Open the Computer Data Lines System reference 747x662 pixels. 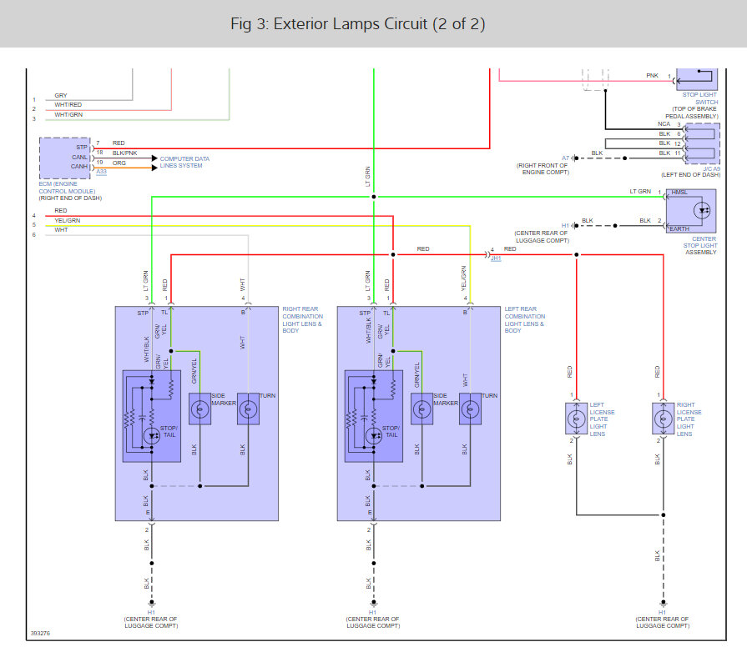184,163
